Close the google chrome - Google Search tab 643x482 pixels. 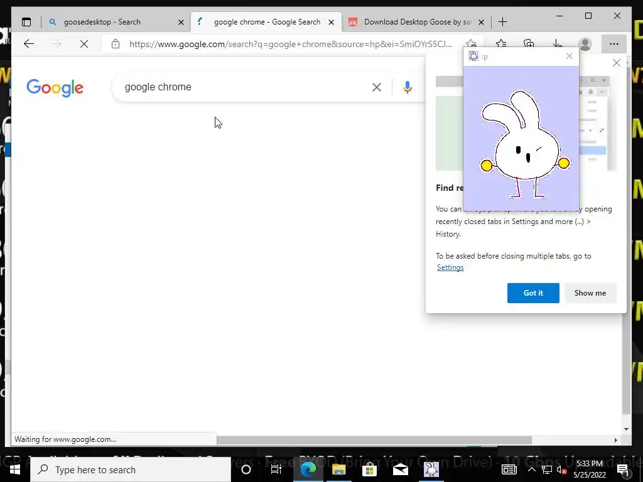(332, 22)
